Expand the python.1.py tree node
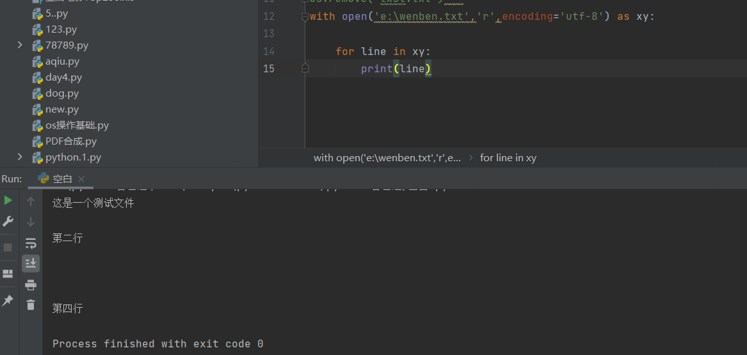This screenshot has height=355, width=747. [20, 157]
